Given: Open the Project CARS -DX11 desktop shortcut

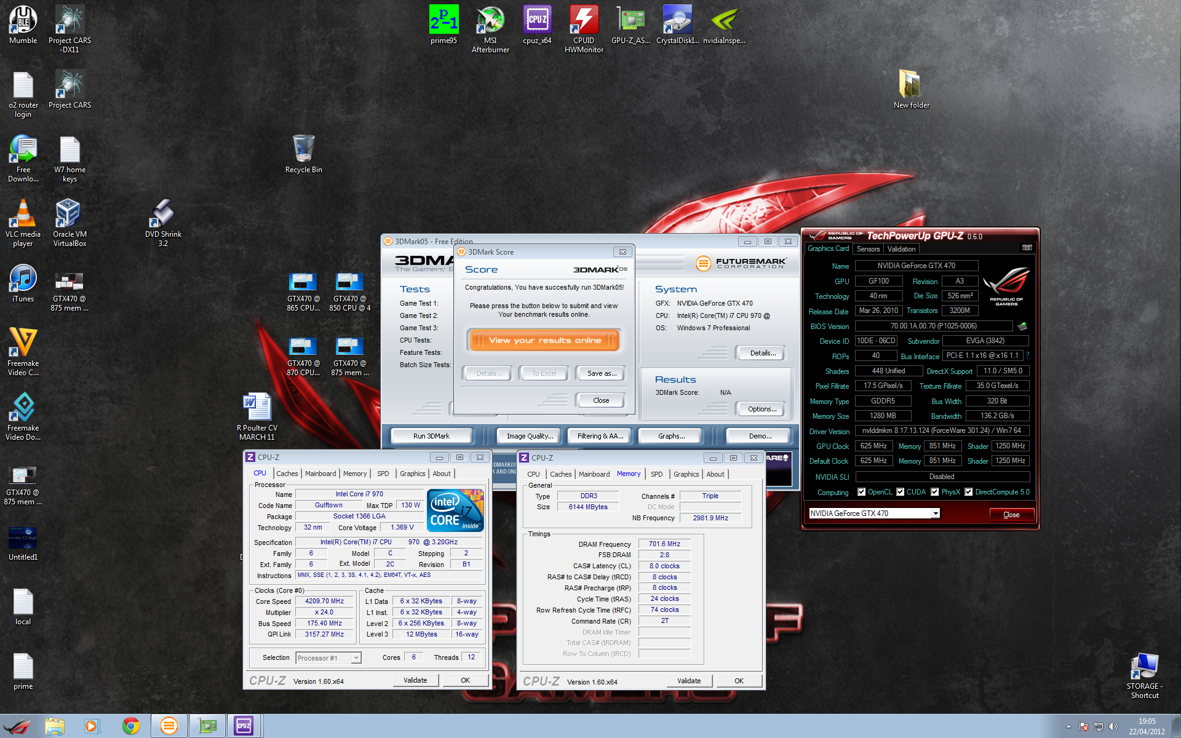Looking at the screenshot, I should (70, 28).
